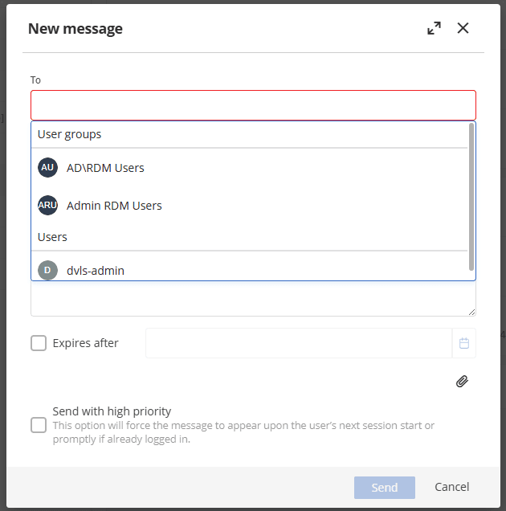This screenshot has height=511, width=506.
Task: Select AD\RDM Users group
Action: point(105,168)
